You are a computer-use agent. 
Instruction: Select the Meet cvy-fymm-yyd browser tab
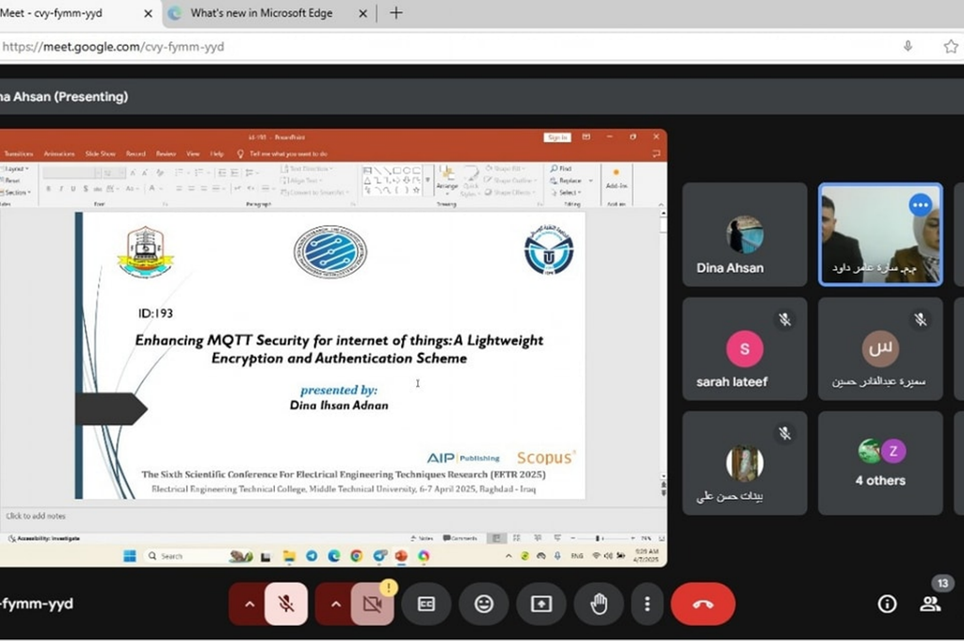(66, 13)
